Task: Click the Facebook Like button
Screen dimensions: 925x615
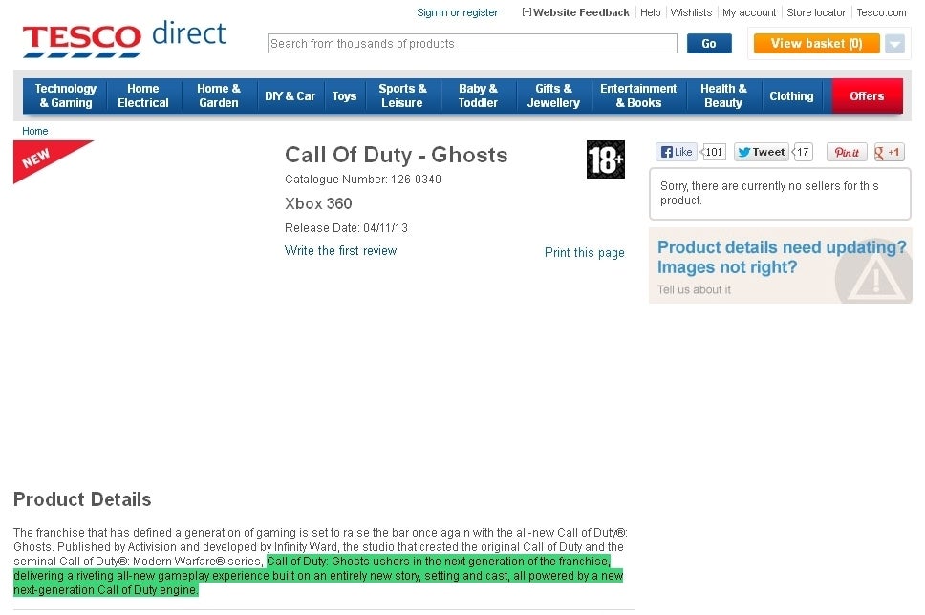Action: (x=677, y=152)
